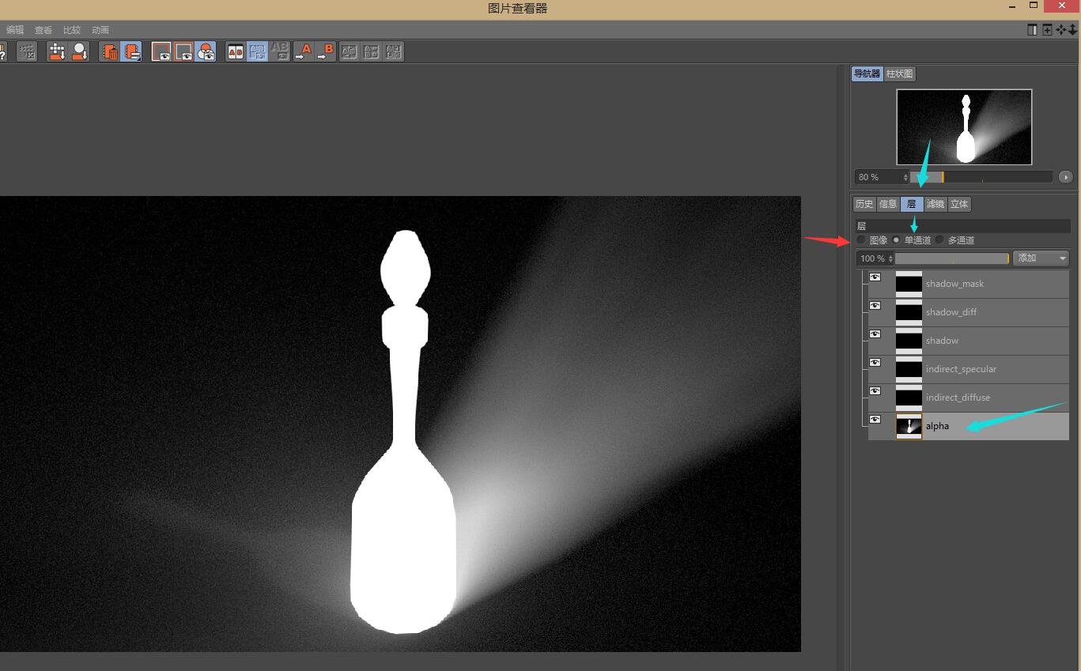Switch to the 历史 tab
This screenshot has width=1081, height=671.
click(864, 204)
